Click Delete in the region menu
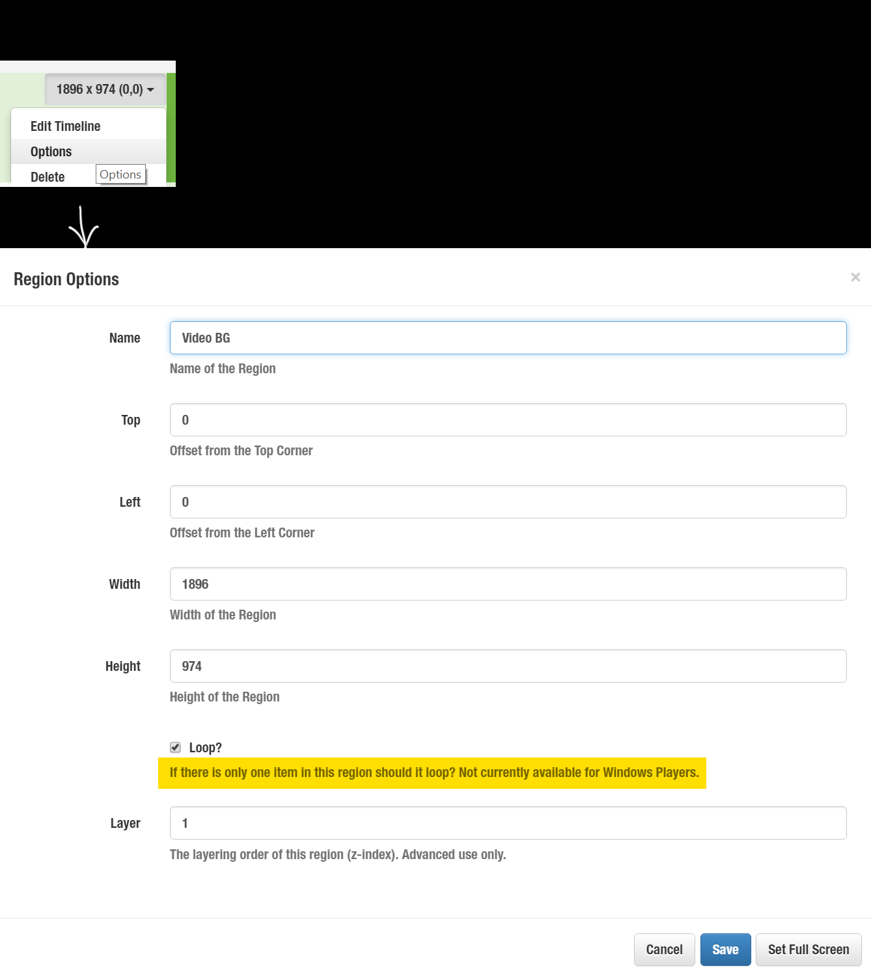The image size is (871, 977). (x=48, y=177)
